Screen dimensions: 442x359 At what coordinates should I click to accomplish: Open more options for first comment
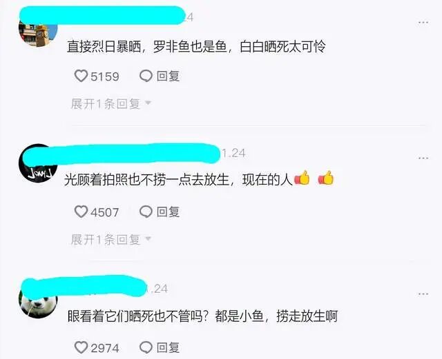click(423, 22)
